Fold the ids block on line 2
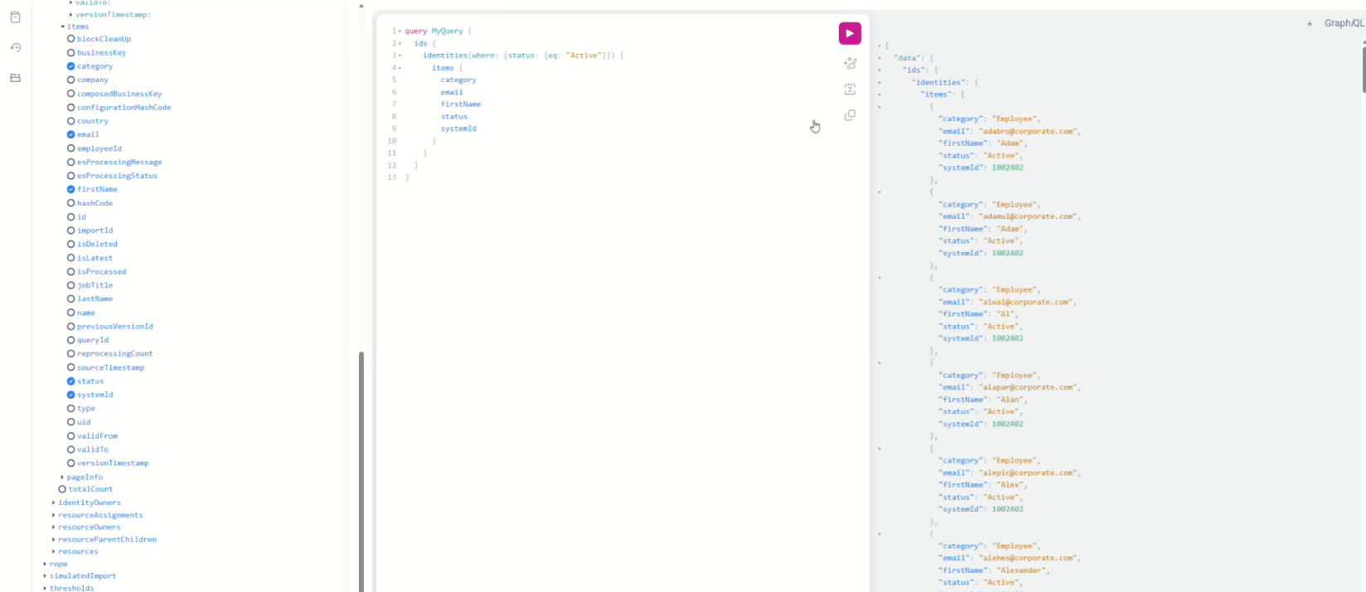This screenshot has width=1366, height=592. point(400,43)
